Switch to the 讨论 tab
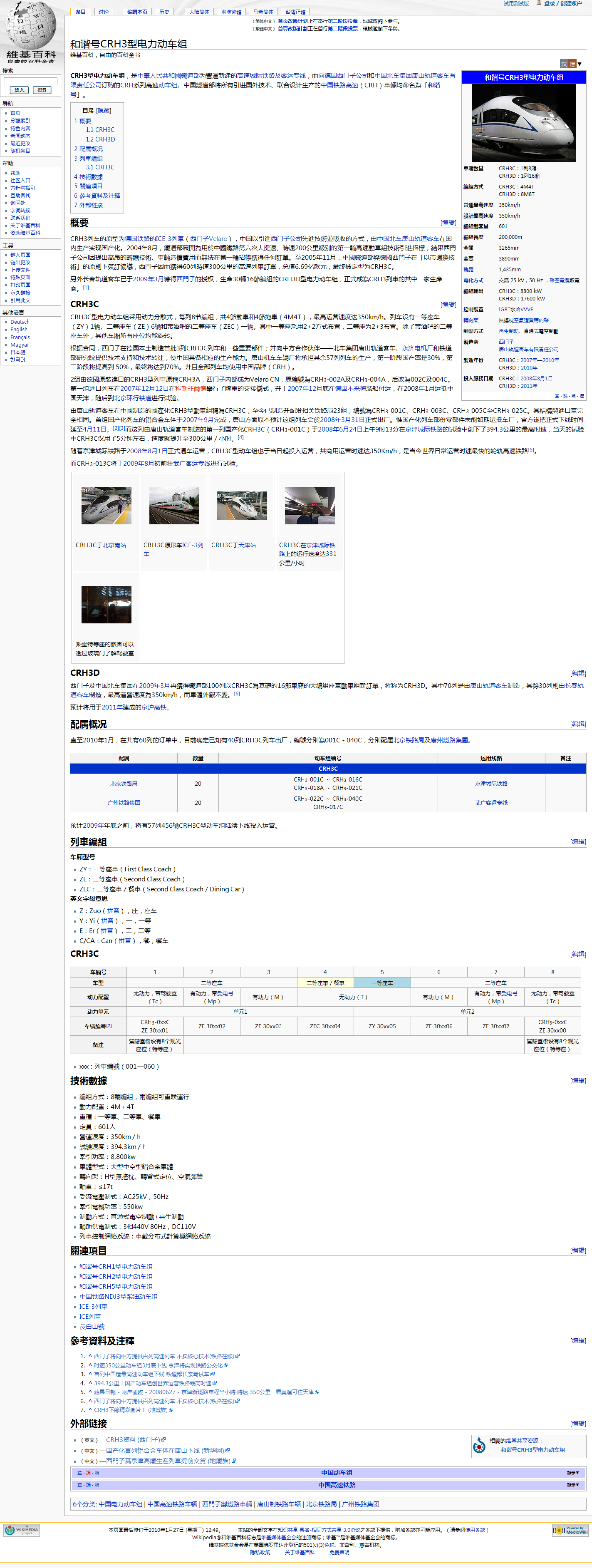 104,12
